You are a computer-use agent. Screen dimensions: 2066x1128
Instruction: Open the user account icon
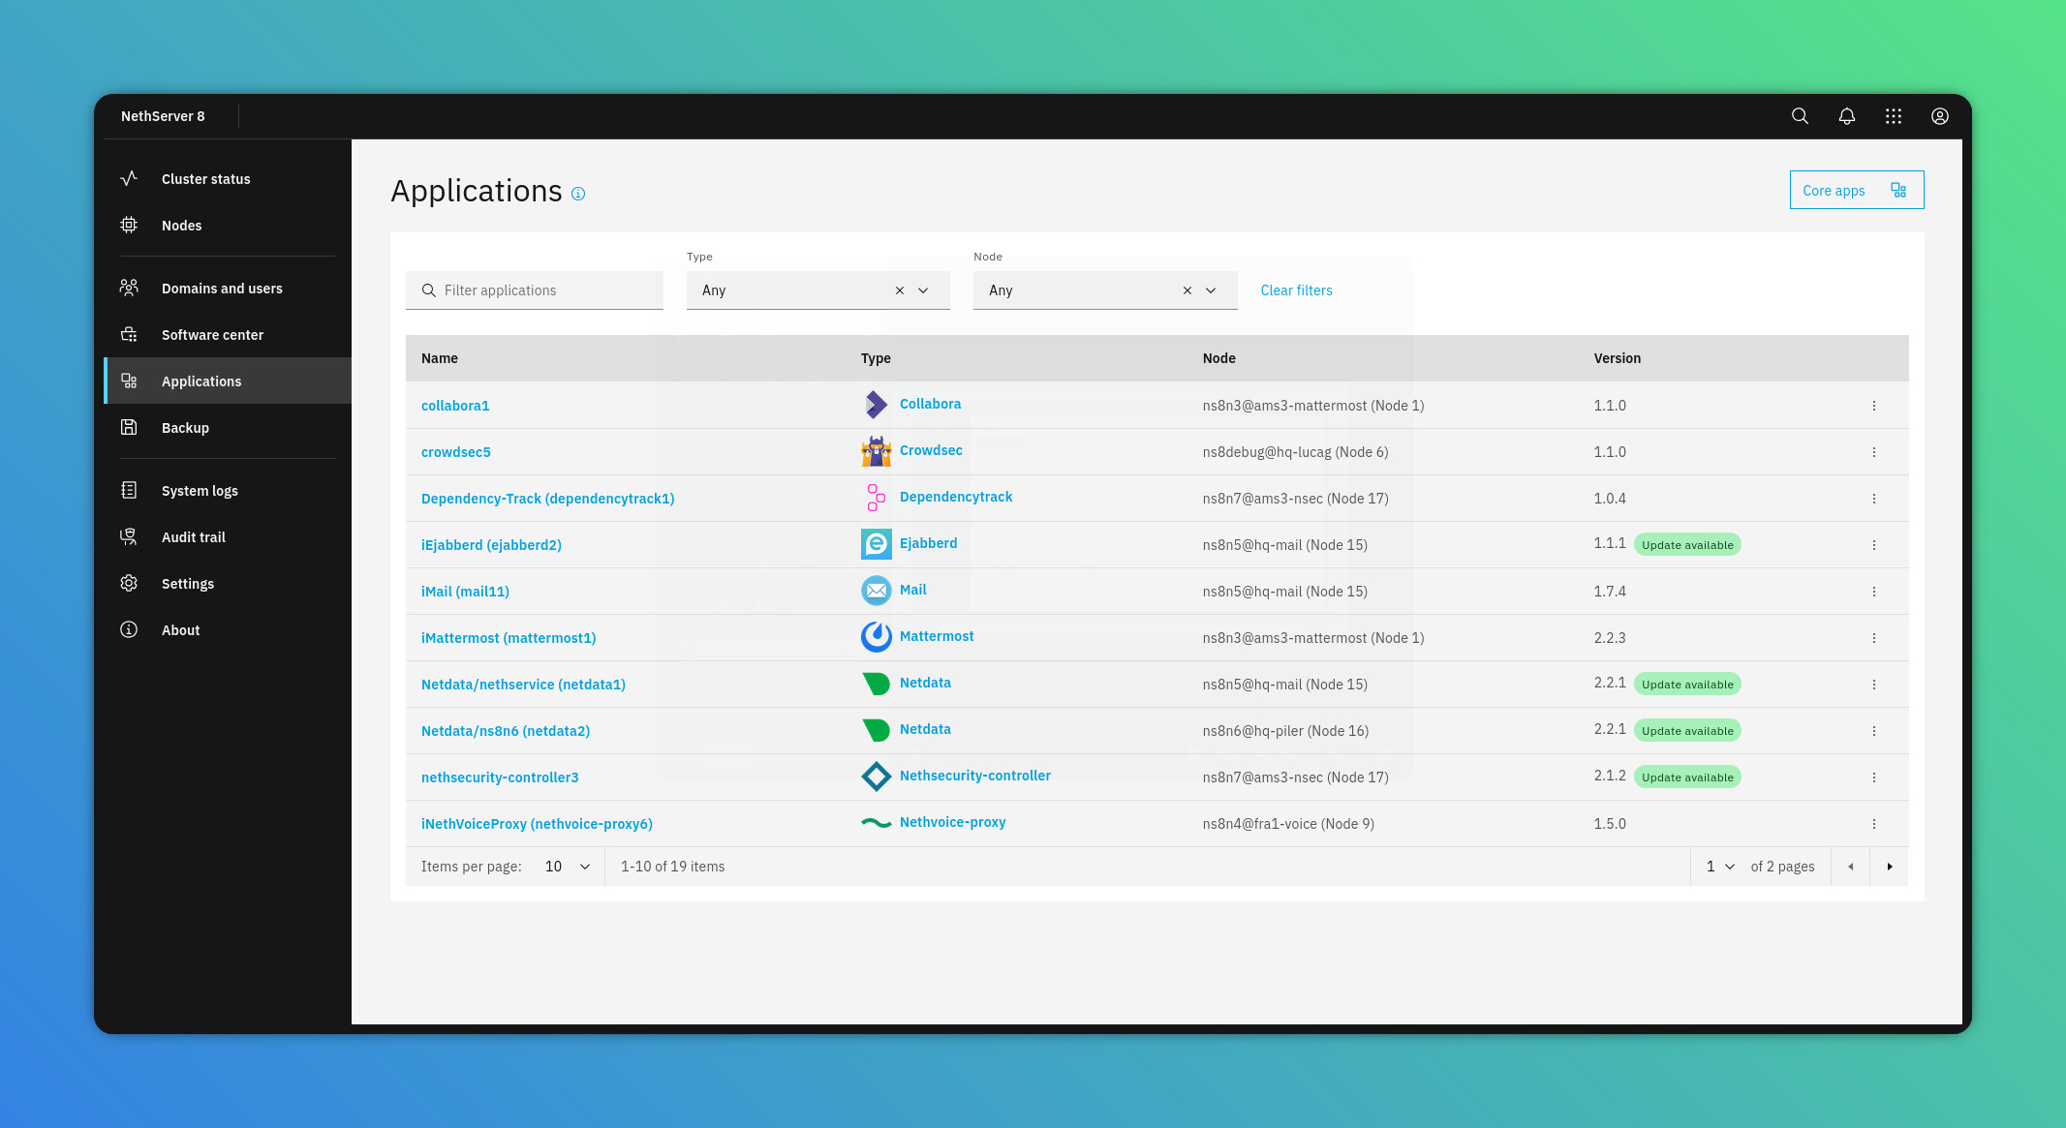click(1940, 116)
